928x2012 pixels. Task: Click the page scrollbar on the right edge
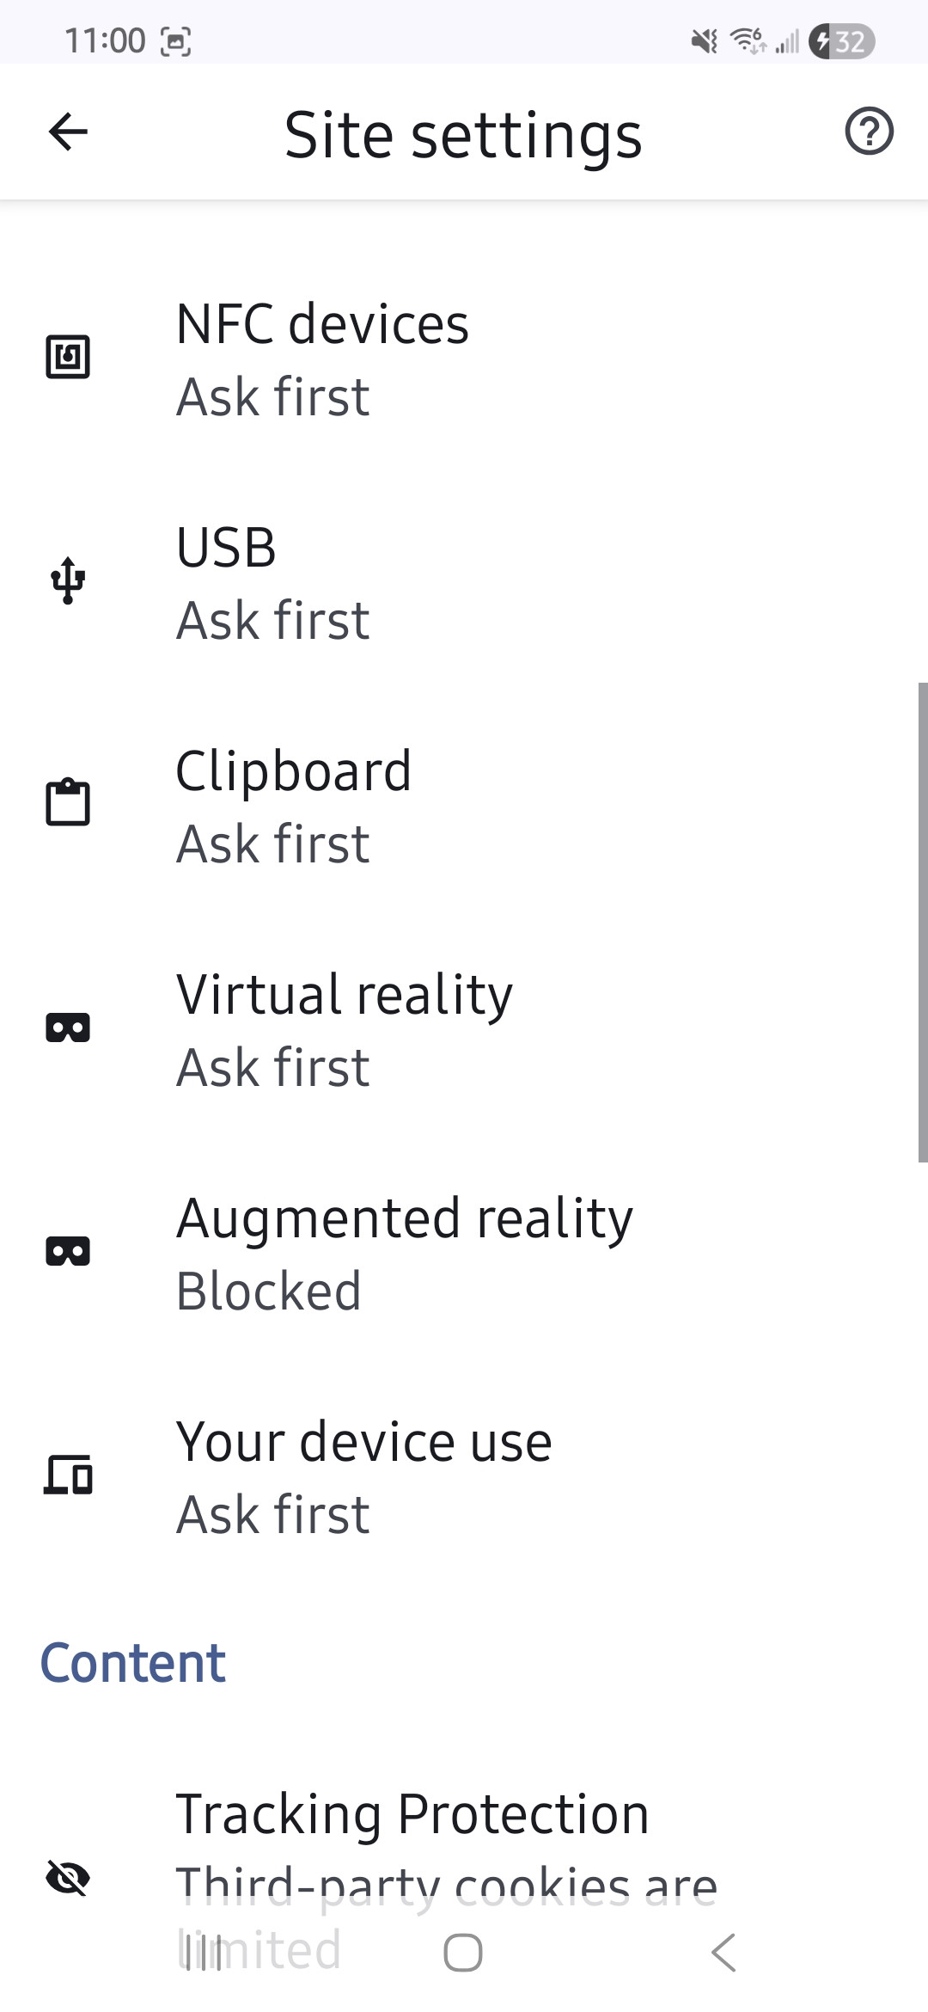923,922
